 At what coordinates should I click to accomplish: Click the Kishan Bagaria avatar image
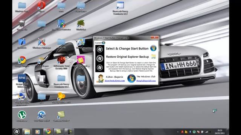click(101, 78)
